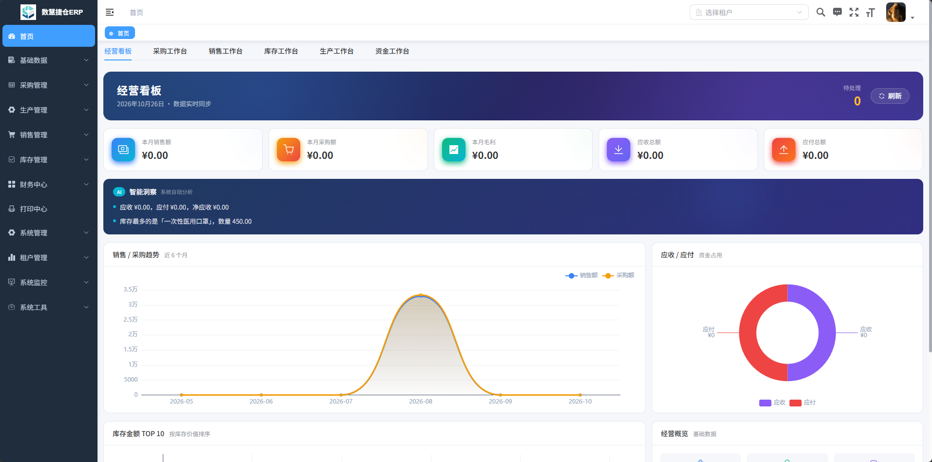The image size is (932, 462).
Task: Click the 本月采购额 orange cart icon
Action: point(289,150)
